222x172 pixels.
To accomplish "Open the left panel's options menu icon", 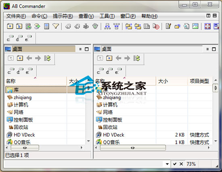I will (x=80, y=49).
